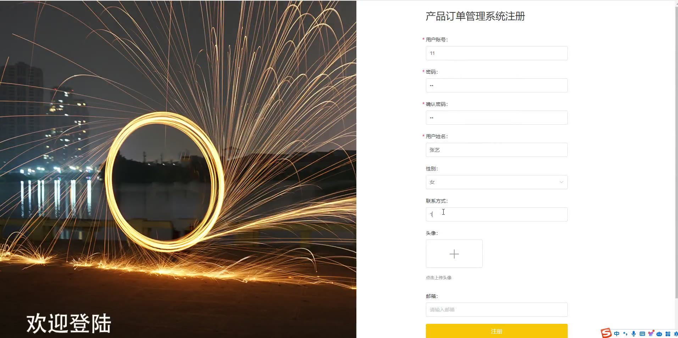Image resolution: width=678 pixels, height=338 pixels.
Task: Toggle the Chinese/English input mode icon
Action: pyautogui.click(x=617, y=334)
